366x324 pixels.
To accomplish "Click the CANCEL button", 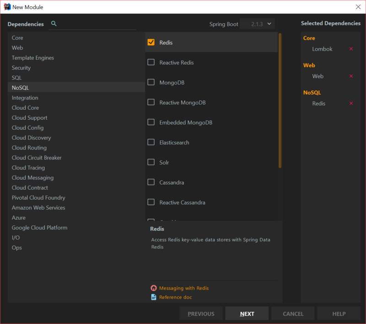I will 293,314.
